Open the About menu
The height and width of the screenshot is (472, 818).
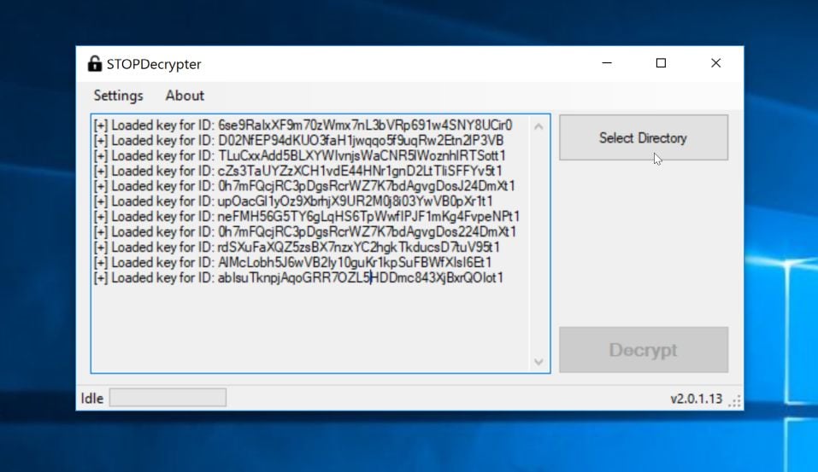pyautogui.click(x=185, y=96)
